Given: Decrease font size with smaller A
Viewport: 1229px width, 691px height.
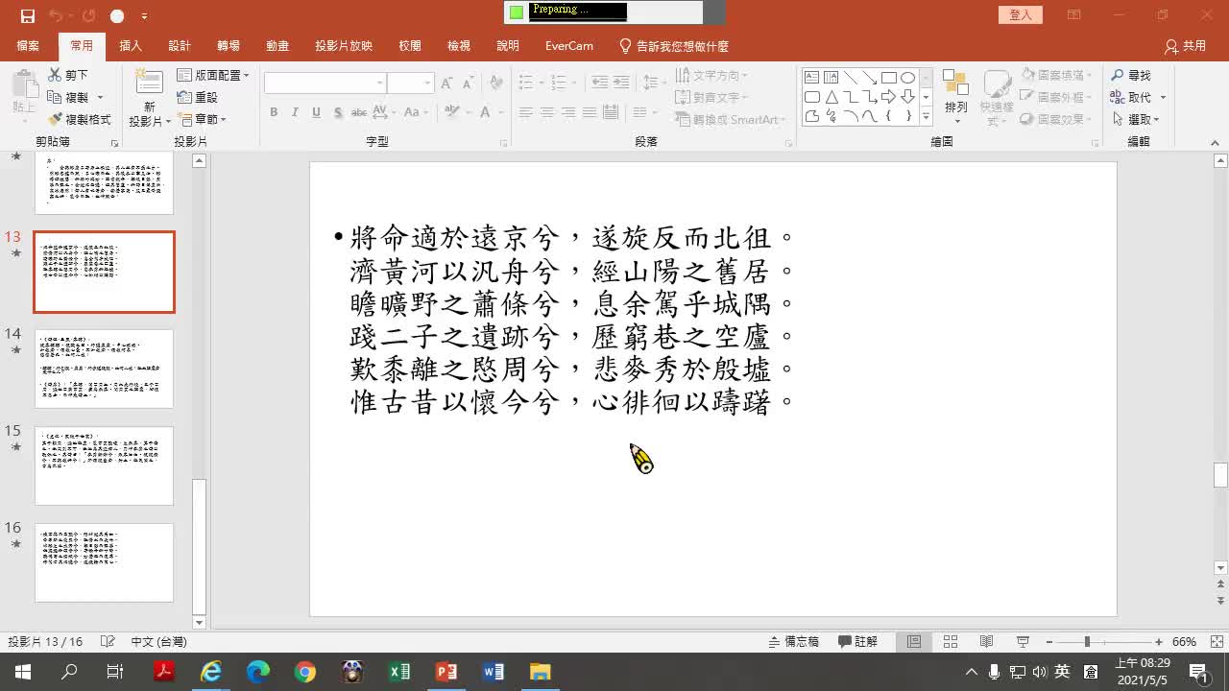Looking at the screenshot, I should click(x=470, y=83).
